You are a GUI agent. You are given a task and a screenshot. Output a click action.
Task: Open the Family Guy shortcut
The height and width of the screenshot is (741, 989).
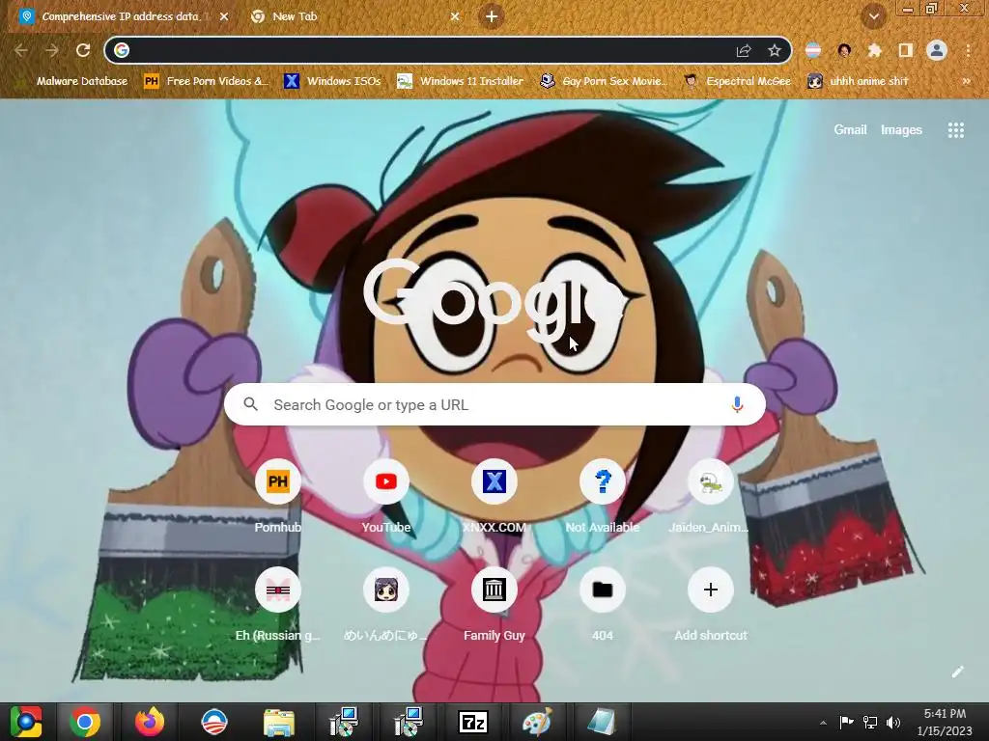(x=494, y=606)
